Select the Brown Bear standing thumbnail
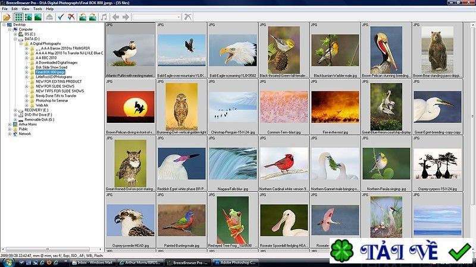The image size is (476, 267). click(437, 50)
